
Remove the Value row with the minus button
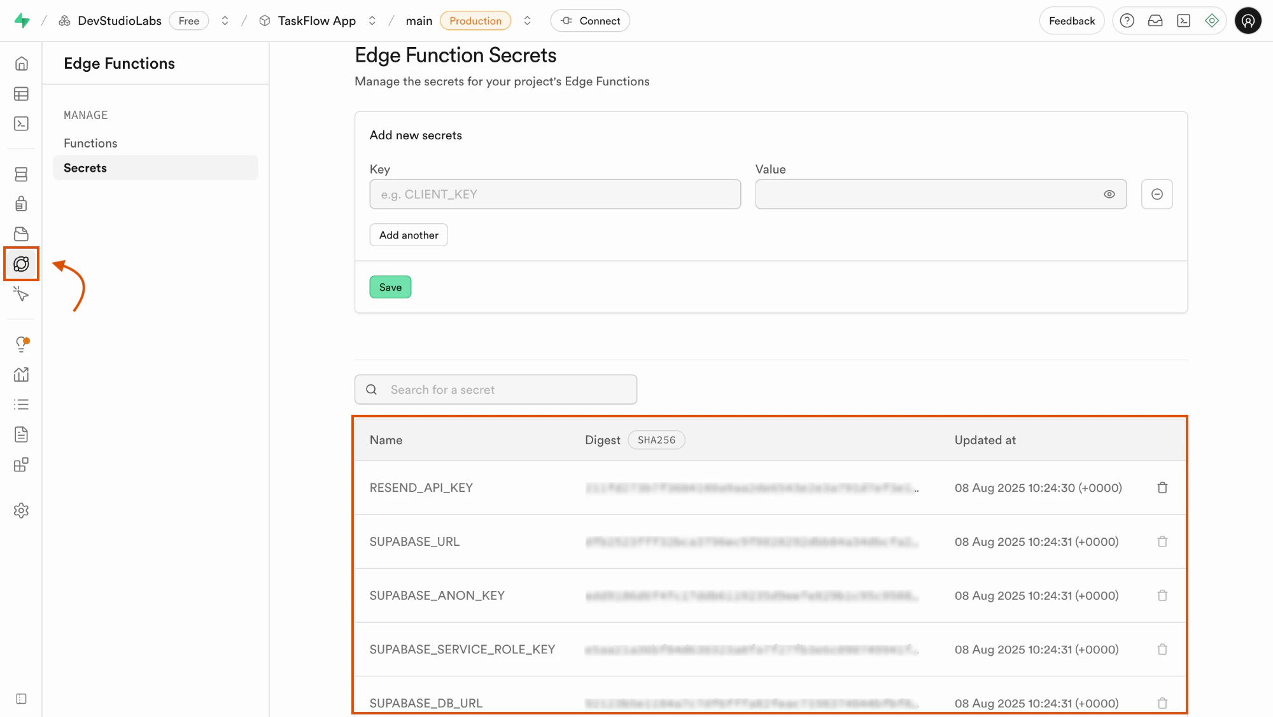tap(1157, 194)
